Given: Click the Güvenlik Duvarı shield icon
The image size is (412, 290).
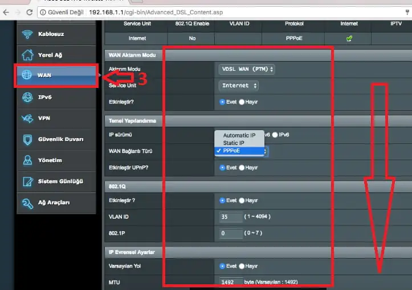Looking at the screenshot, I should 27,139.
